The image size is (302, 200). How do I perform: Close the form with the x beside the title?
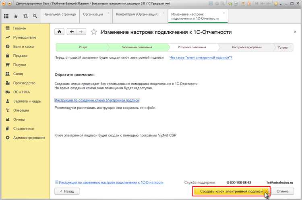click(295, 32)
